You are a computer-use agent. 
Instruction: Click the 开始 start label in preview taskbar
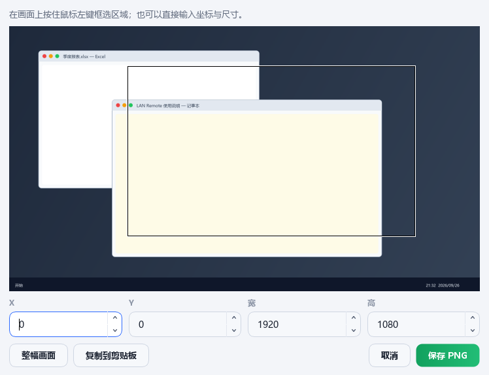(x=19, y=285)
